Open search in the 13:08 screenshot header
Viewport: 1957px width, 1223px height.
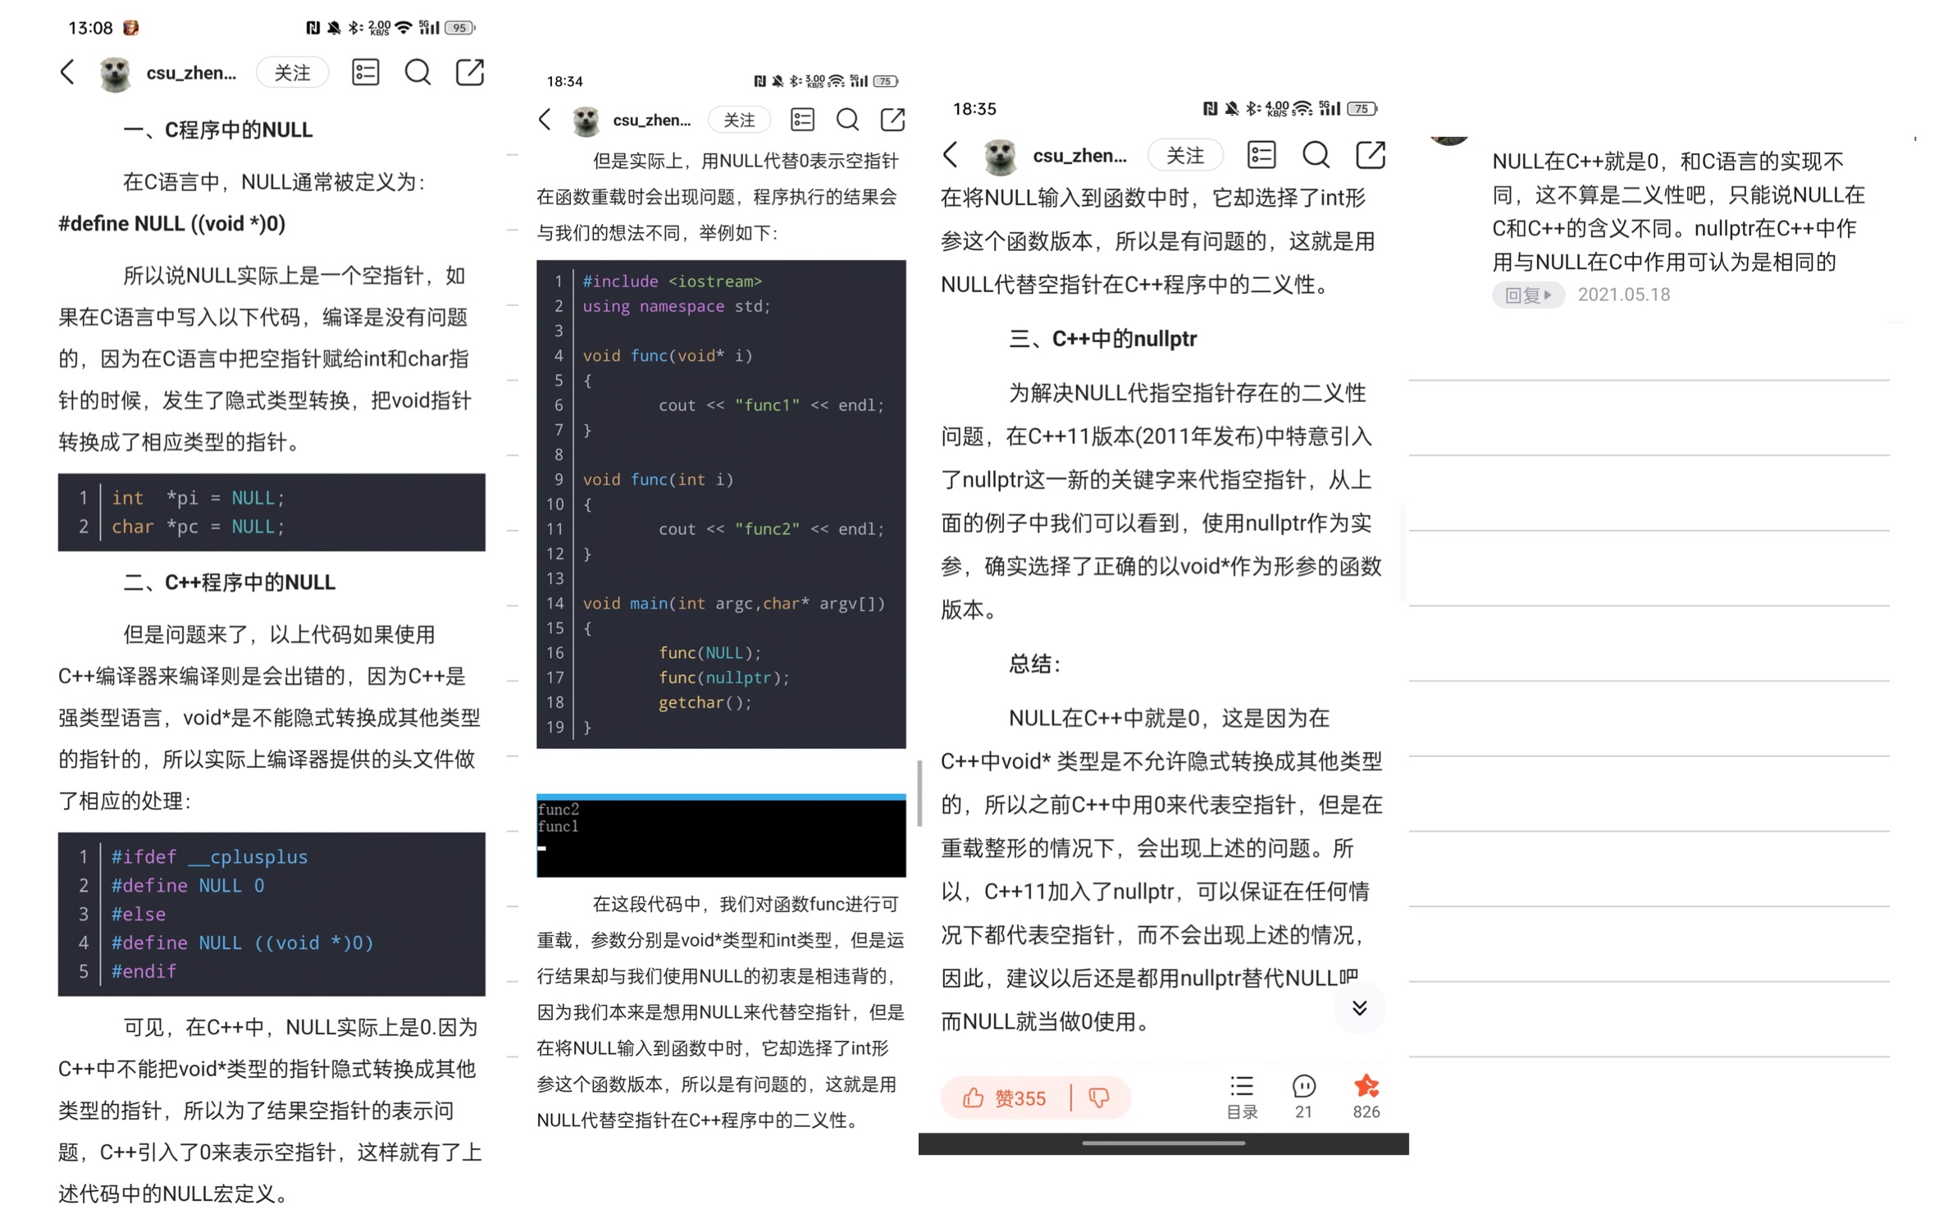tap(417, 72)
